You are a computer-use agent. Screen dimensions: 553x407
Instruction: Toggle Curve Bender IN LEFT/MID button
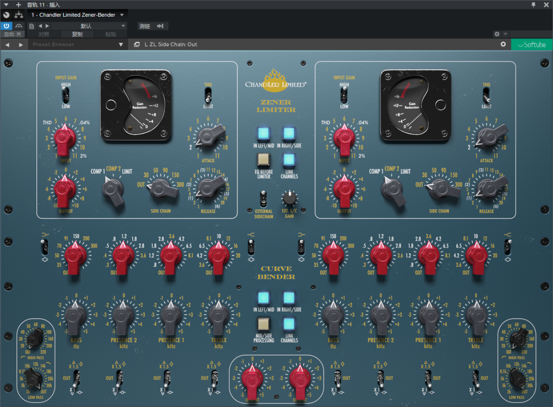coord(264,298)
